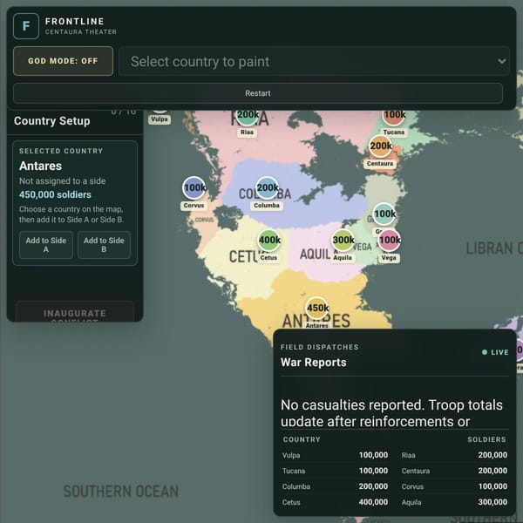This screenshot has height=523, width=523.
Task: Click the Tucana label on the map
Action: (394, 132)
